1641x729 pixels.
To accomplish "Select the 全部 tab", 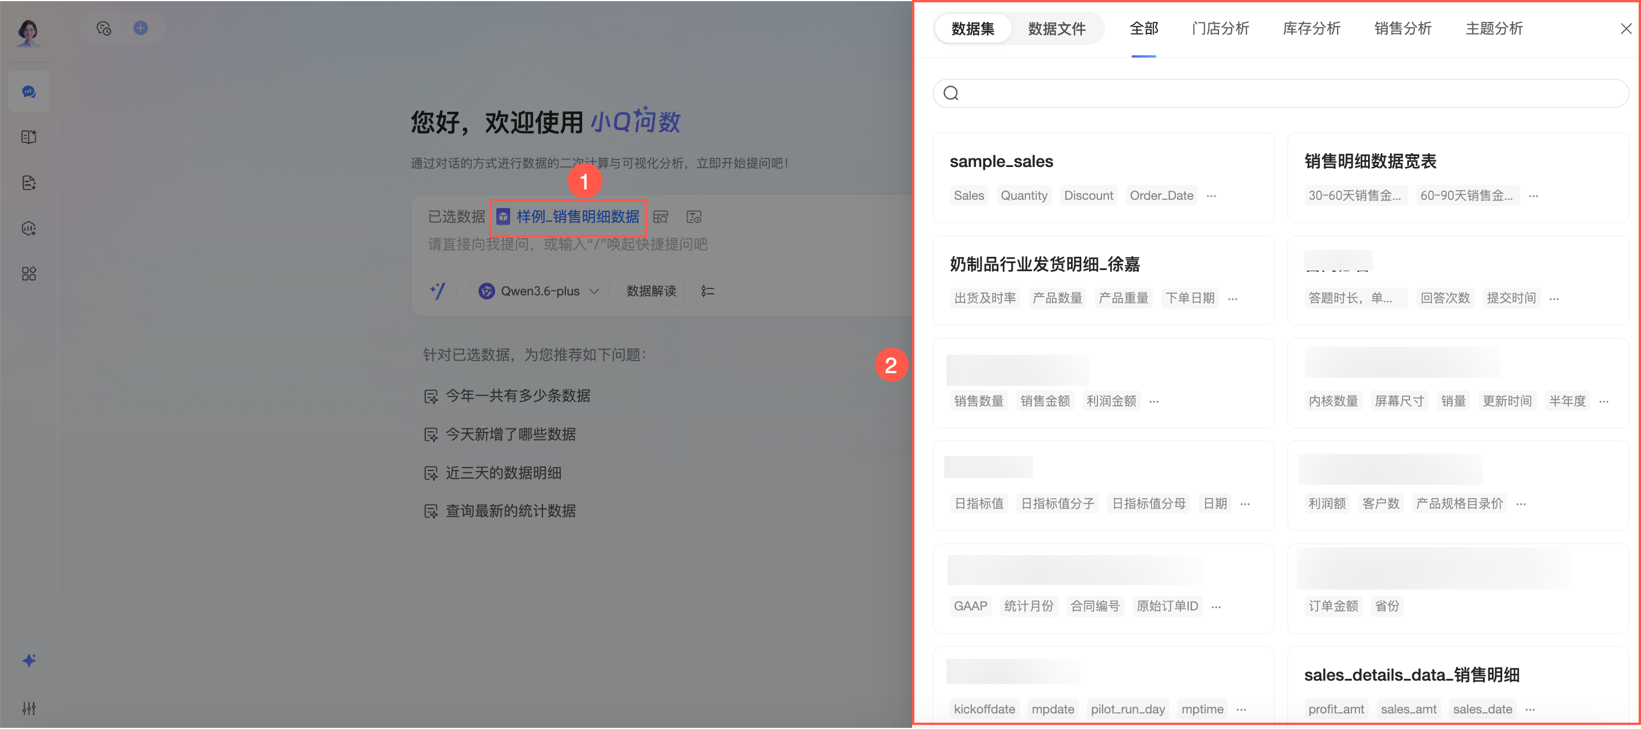I will pyautogui.click(x=1144, y=29).
